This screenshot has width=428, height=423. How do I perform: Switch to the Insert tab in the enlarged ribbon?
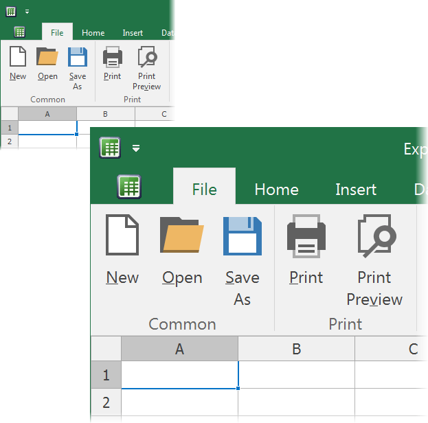pyautogui.click(x=355, y=190)
